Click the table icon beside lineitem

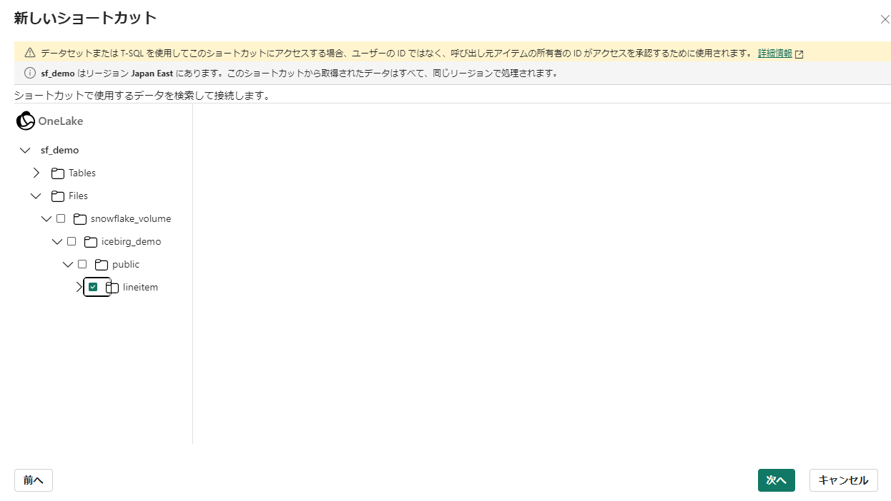click(112, 287)
